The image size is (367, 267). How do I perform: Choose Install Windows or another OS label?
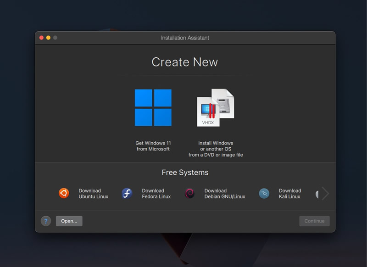[x=216, y=149]
